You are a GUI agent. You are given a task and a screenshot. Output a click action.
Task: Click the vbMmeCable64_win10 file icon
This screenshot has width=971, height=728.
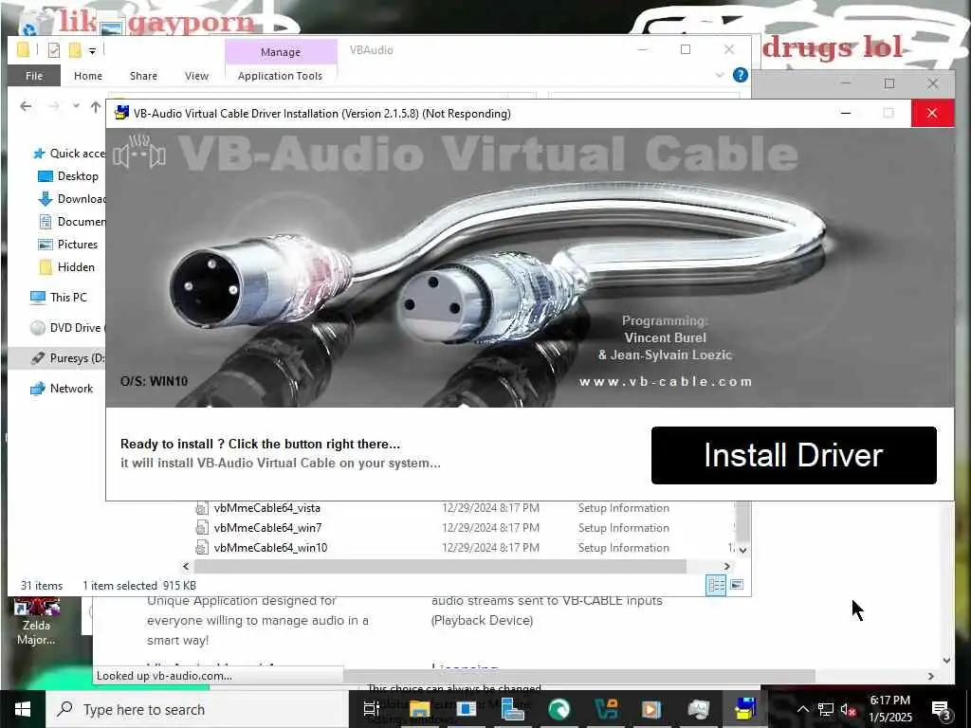[201, 547]
